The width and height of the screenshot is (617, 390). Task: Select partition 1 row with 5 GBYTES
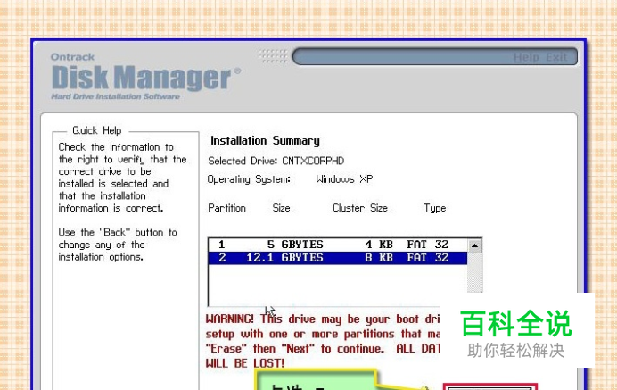coord(338,245)
